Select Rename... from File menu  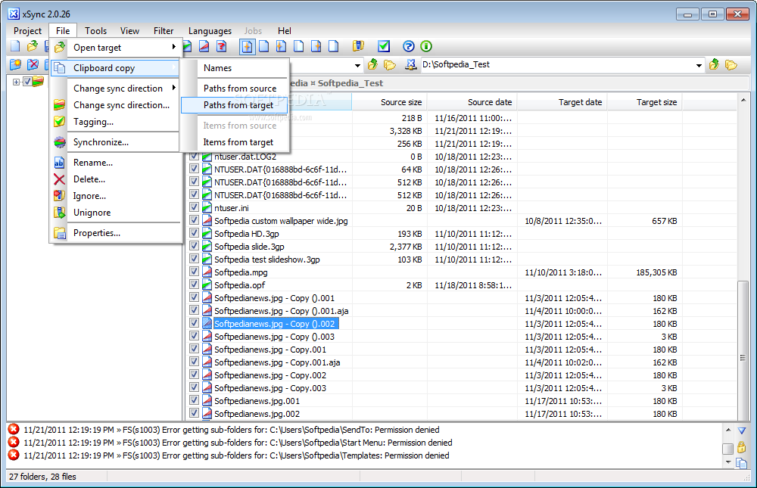(116, 163)
